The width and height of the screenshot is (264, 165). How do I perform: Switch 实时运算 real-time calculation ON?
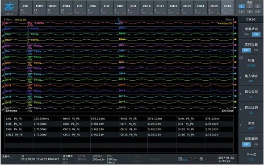click(x=256, y=50)
